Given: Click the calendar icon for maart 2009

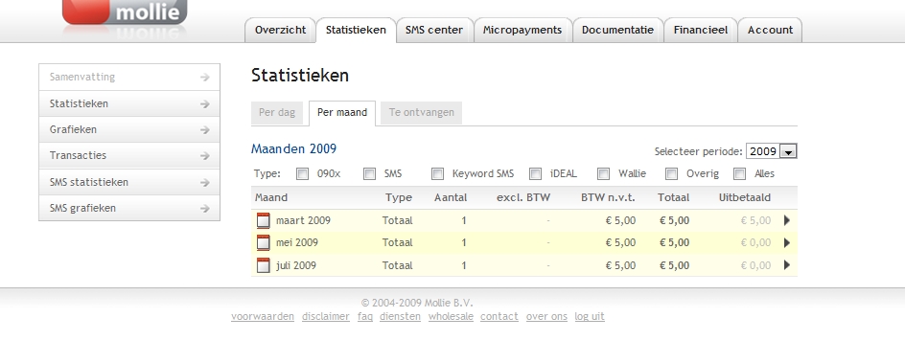Looking at the screenshot, I should (264, 220).
